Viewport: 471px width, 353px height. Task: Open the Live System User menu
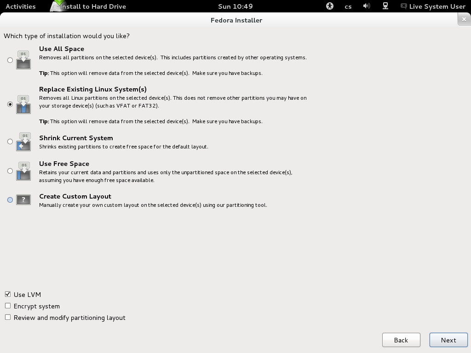pos(433,6)
